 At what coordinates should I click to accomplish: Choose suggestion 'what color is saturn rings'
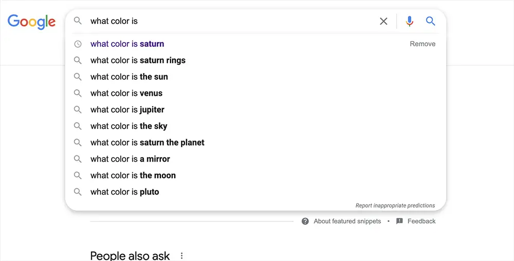[x=138, y=60]
